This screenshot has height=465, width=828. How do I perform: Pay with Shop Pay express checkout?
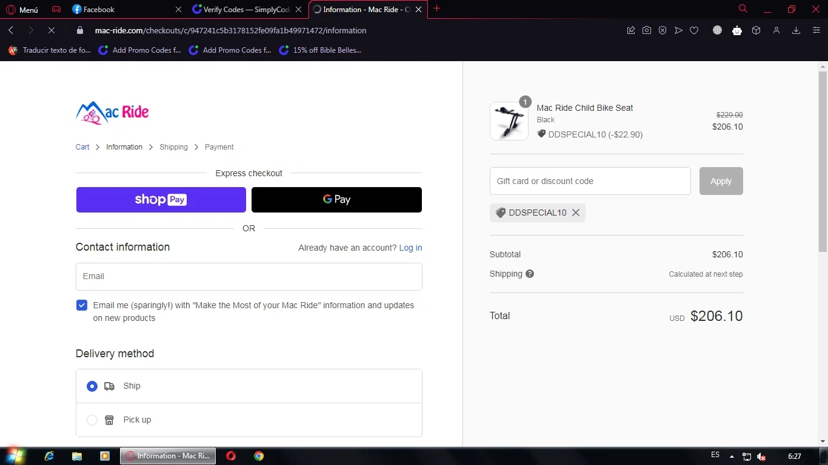coord(161,200)
